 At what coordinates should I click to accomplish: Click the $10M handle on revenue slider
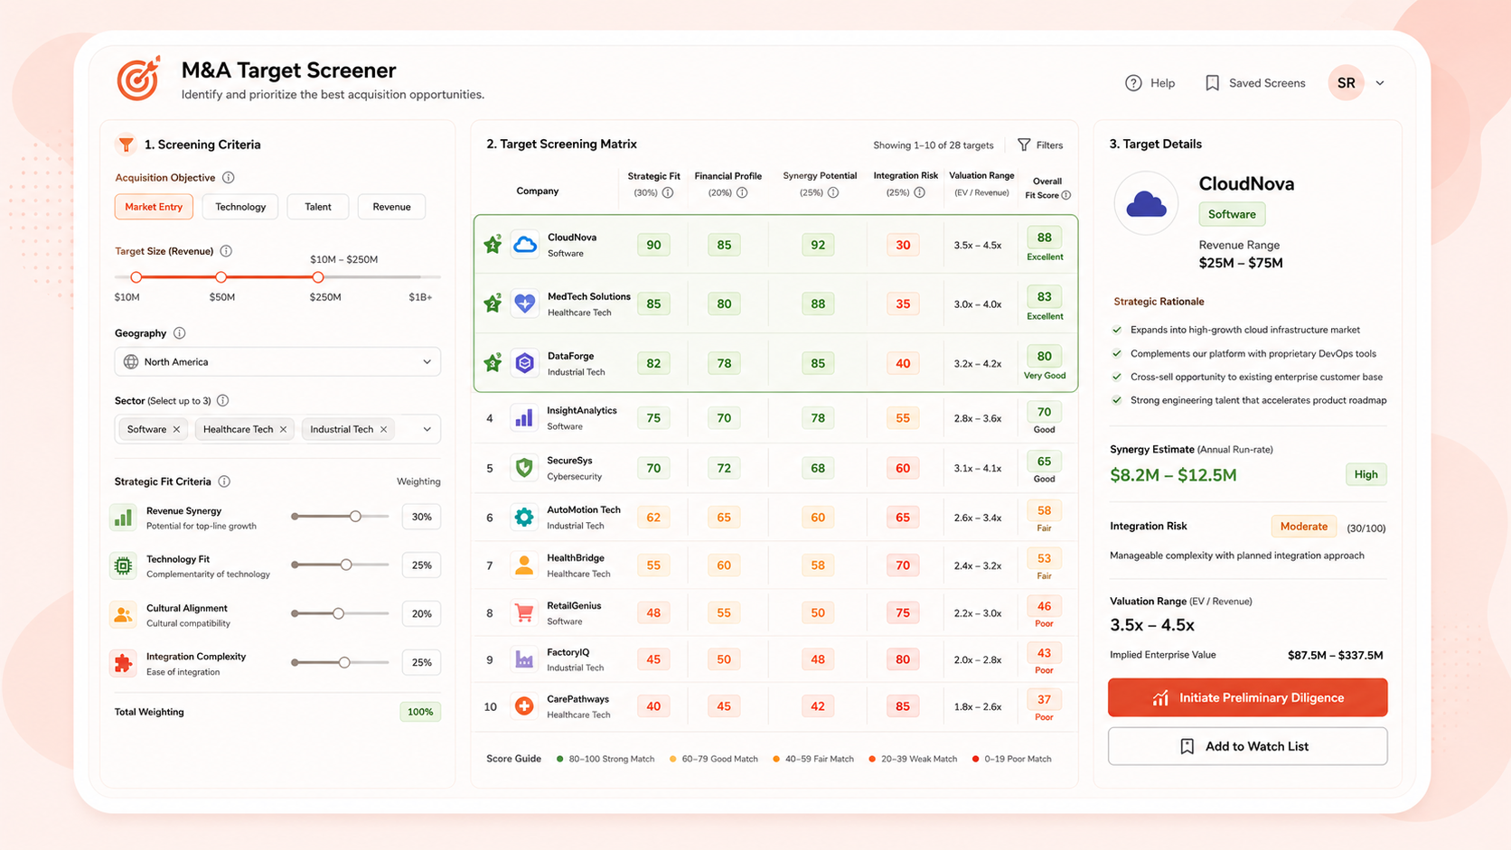click(136, 277)
